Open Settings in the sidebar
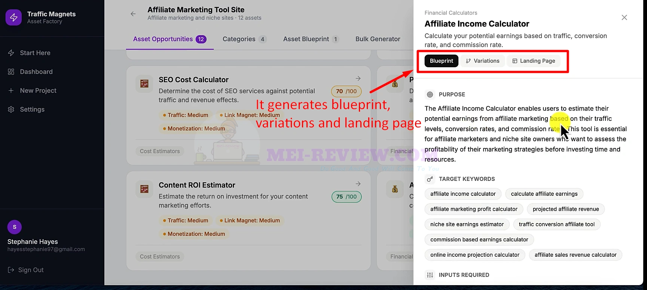Image resolution: width=647 pixels, height=290 pixels. [26, 109]
